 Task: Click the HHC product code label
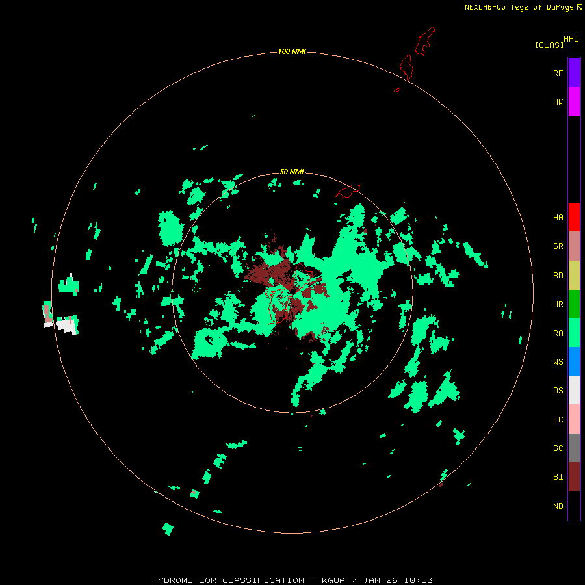pos(571,39)
